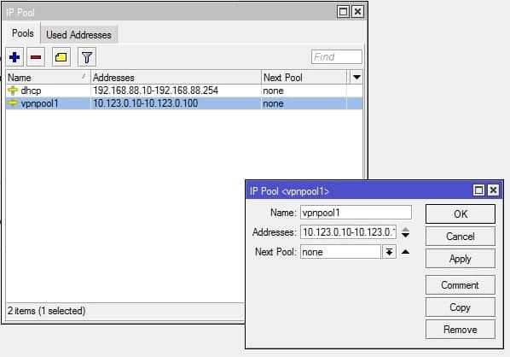Confirm with the OK button
The width and height of the screenshot is (510, 357).
point(461,214)
